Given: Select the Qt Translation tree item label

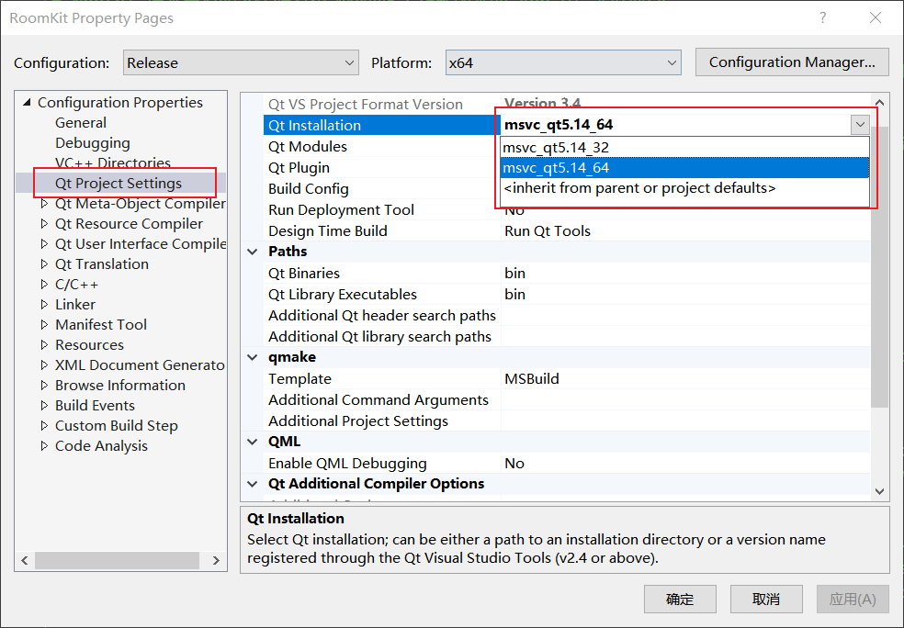Looking at the screenshot, I should (x=101, y=264).
